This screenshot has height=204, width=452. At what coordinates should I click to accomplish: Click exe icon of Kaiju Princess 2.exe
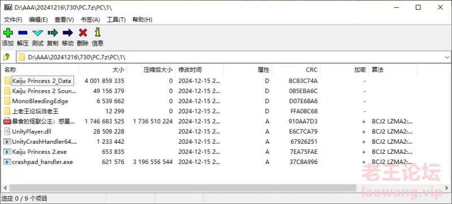coord(7,152)
